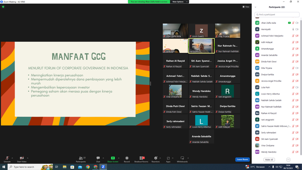Viewport: 302px width, 170px height.
Task: Expand the arrow beside Reactions
Action: coord(160,158)
